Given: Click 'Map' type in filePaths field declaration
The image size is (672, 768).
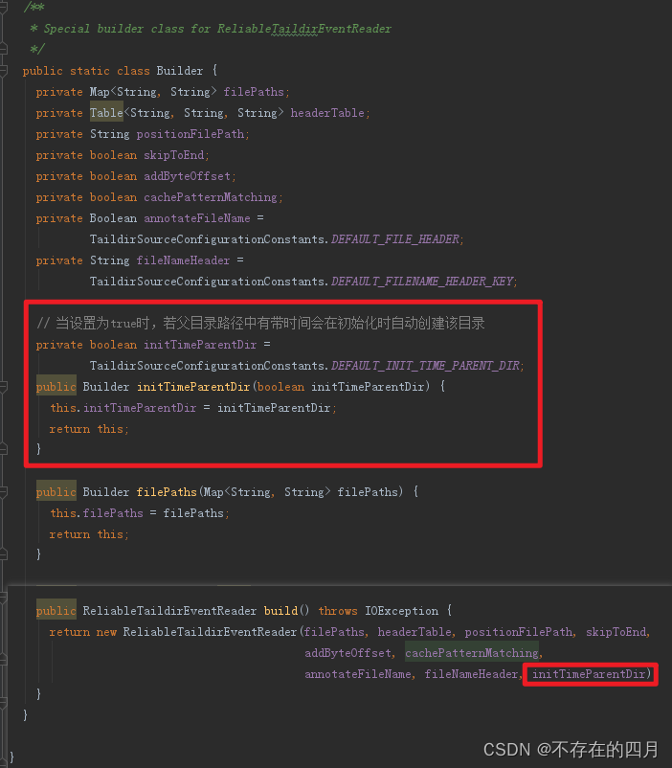Looking at the screenshot, I should click(x=100, y=92).
